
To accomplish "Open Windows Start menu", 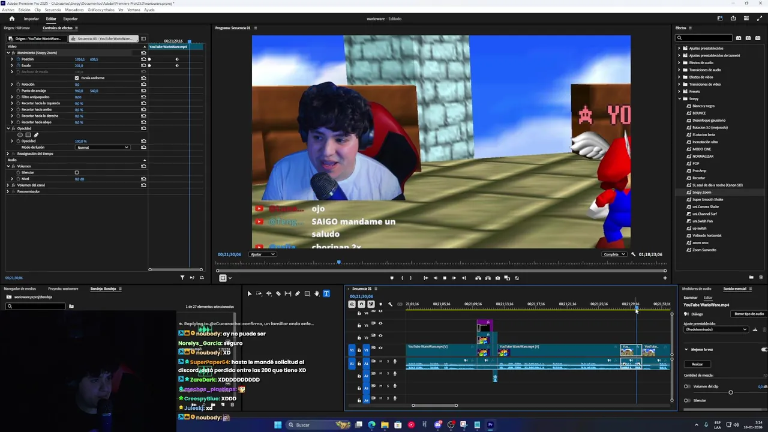I will (278, 425).
